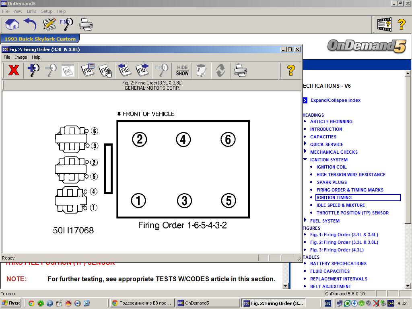Click the blue Back arrow icon
The width and height of the screenshot is (412, 309).
click(30, 24)
